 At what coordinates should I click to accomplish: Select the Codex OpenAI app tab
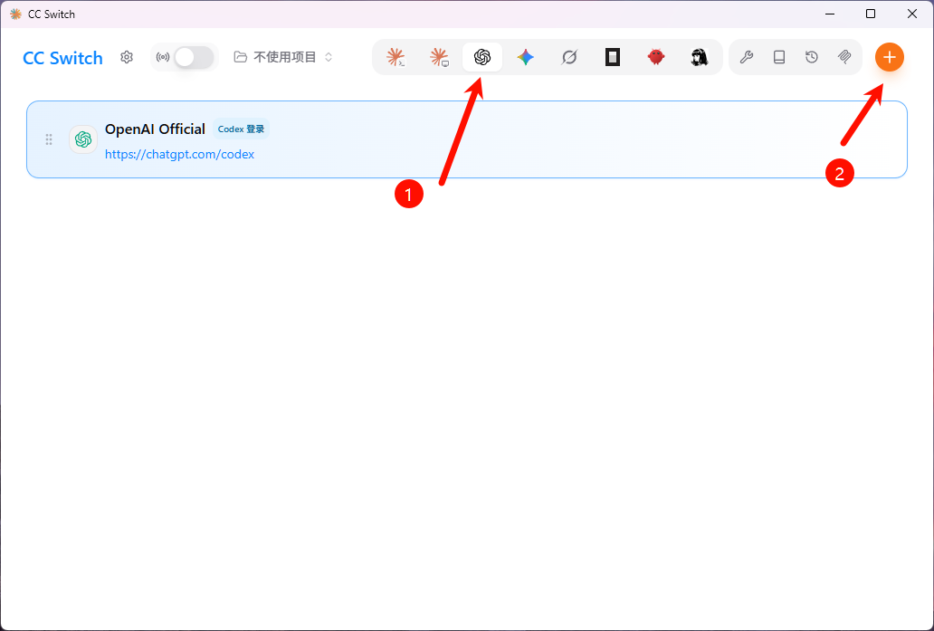click(482, 57)
